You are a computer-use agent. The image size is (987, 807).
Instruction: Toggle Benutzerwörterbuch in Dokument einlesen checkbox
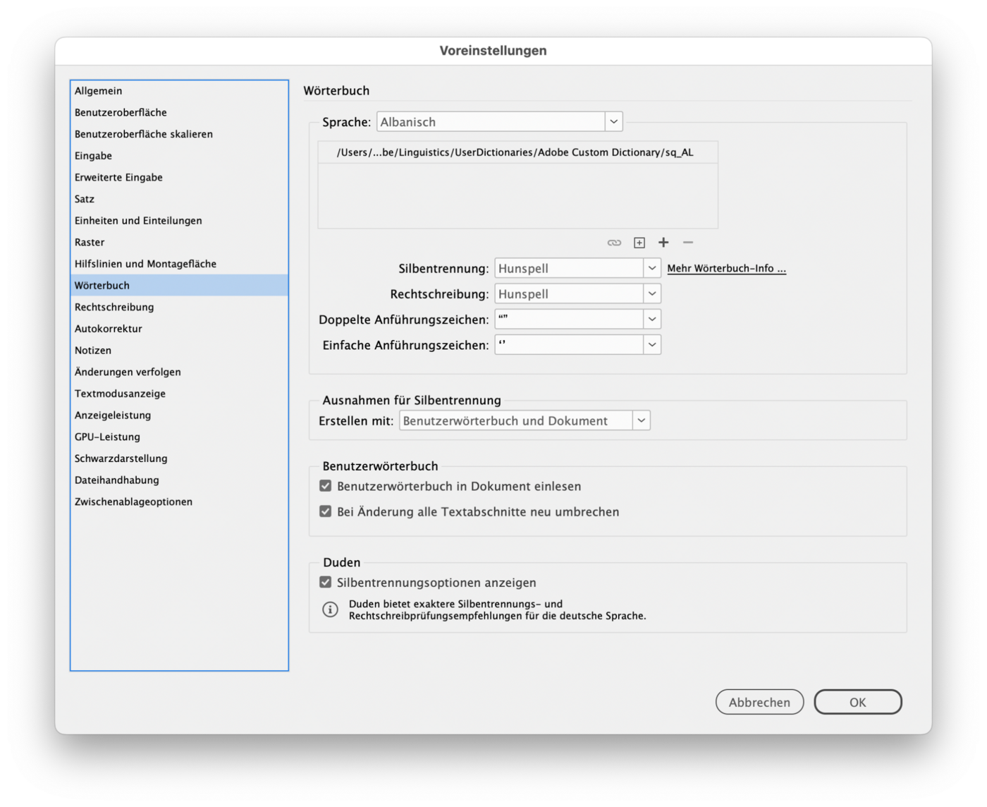325,486
